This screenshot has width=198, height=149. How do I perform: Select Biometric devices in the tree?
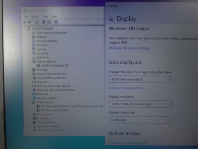coord(47,41)
